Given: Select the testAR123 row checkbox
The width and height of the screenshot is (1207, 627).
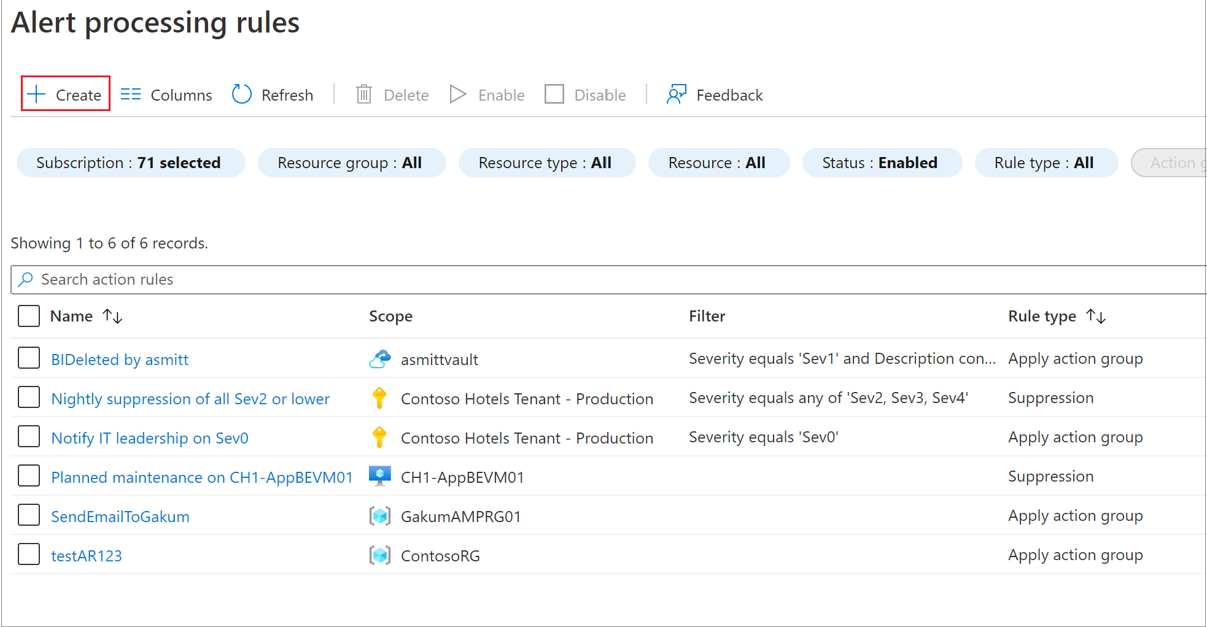Looking at the screenshot, I should 29,555.
